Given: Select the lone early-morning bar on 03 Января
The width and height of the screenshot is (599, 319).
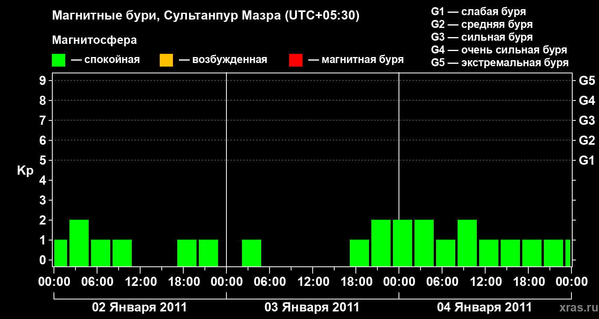Looking at the screenshot, I should point(252,252).
